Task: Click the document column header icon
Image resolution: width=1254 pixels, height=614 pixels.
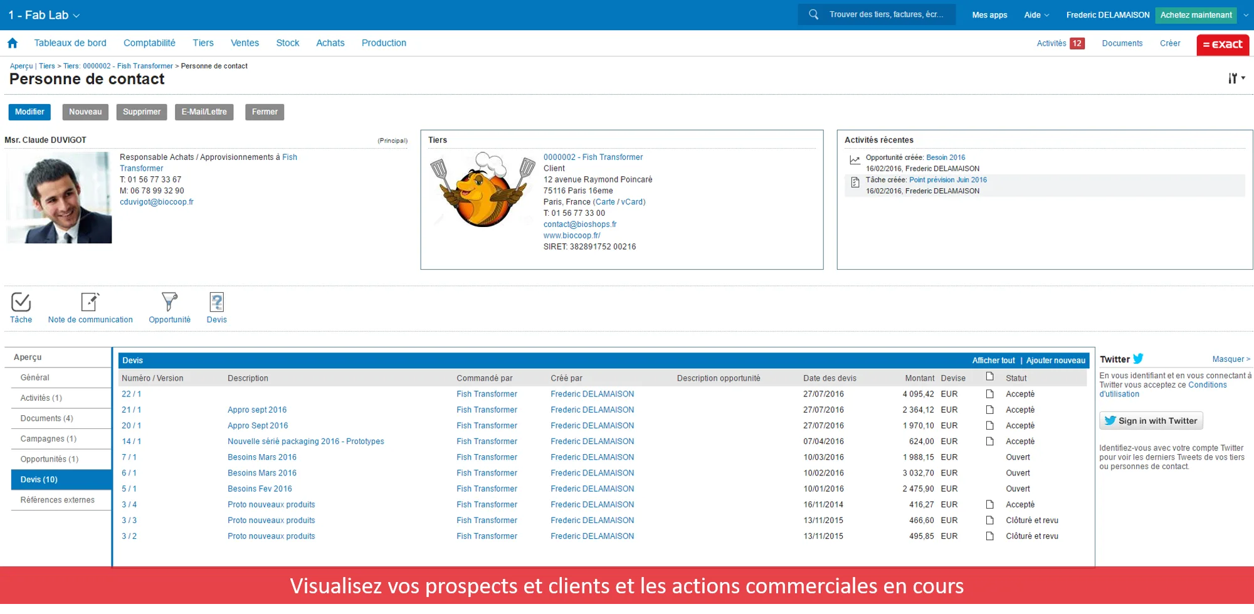Action: (x=989, y=377)
